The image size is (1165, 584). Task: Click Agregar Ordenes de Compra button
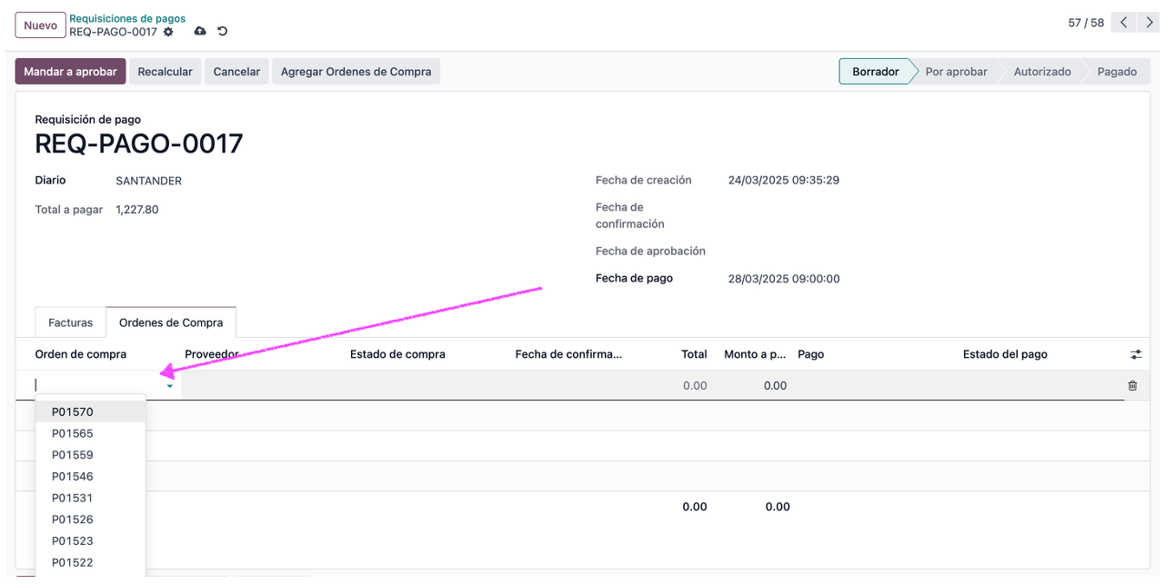click(x=357, y=72)
